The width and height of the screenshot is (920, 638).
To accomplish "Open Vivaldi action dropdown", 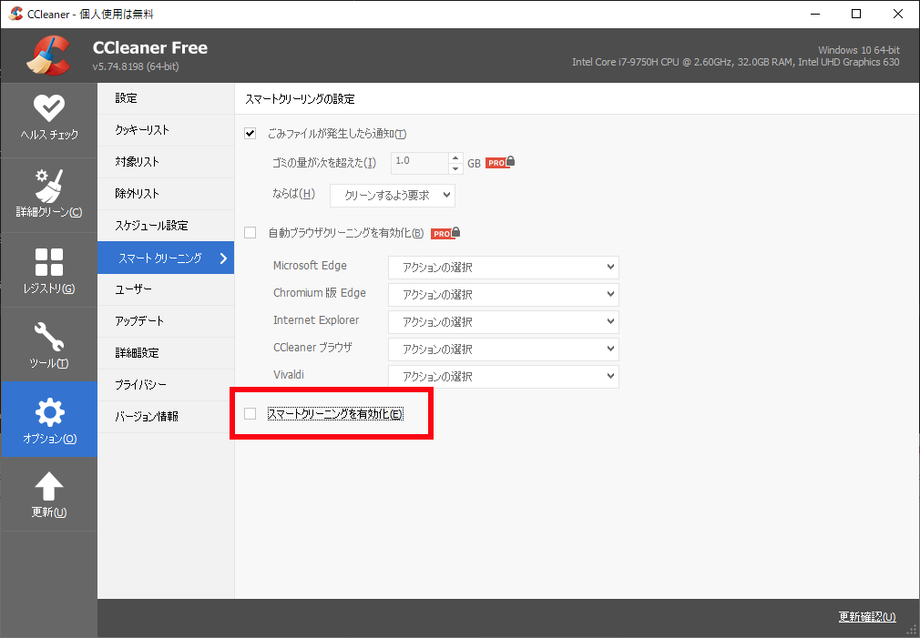I will point(504,376).
